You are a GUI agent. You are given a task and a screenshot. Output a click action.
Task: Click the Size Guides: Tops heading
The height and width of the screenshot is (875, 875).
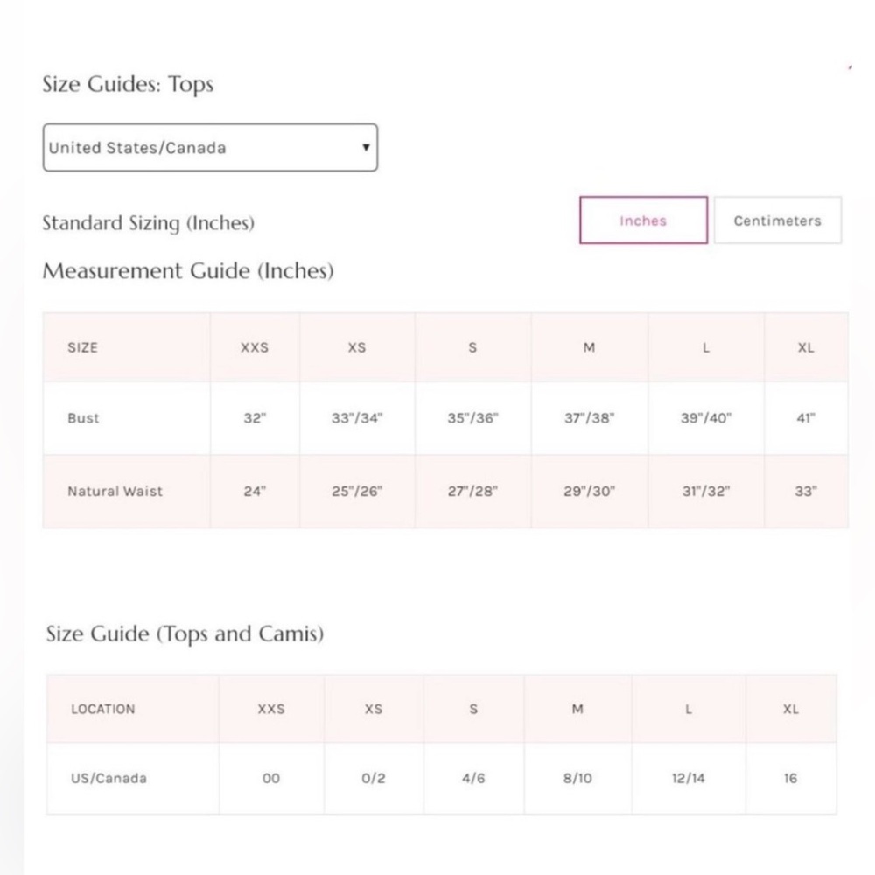[x=128, y=84]
